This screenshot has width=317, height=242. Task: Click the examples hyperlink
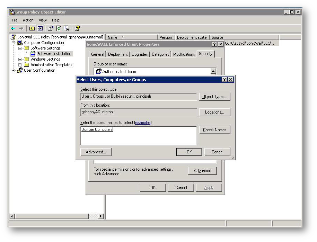tap(143, 123)
